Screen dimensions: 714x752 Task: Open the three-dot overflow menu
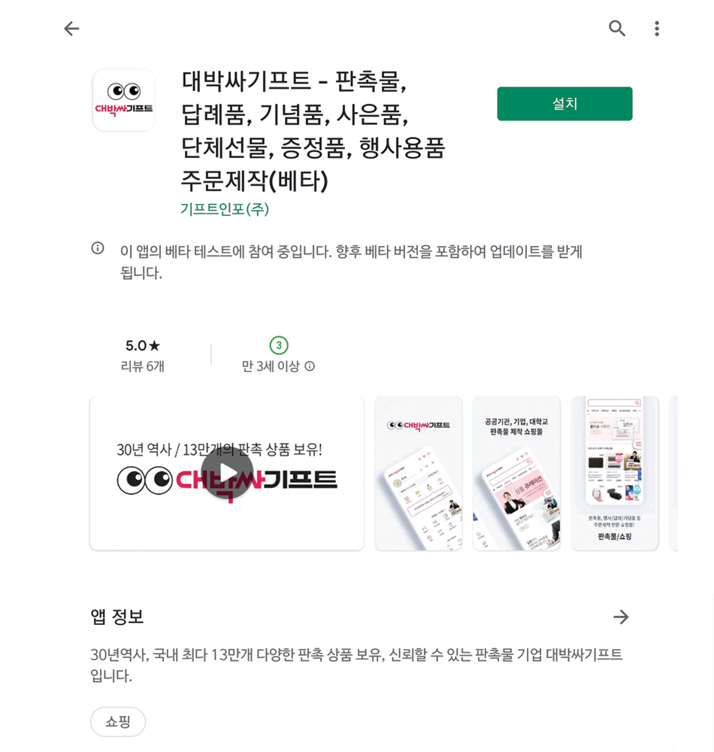[656, 29]
